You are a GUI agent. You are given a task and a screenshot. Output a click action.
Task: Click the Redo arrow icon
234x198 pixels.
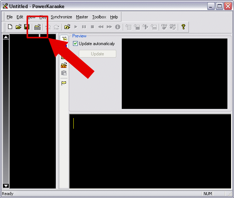tap(56, 27)
